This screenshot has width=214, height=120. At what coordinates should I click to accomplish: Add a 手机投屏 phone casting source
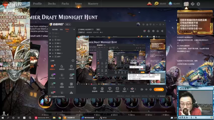(x=110, y=90)
